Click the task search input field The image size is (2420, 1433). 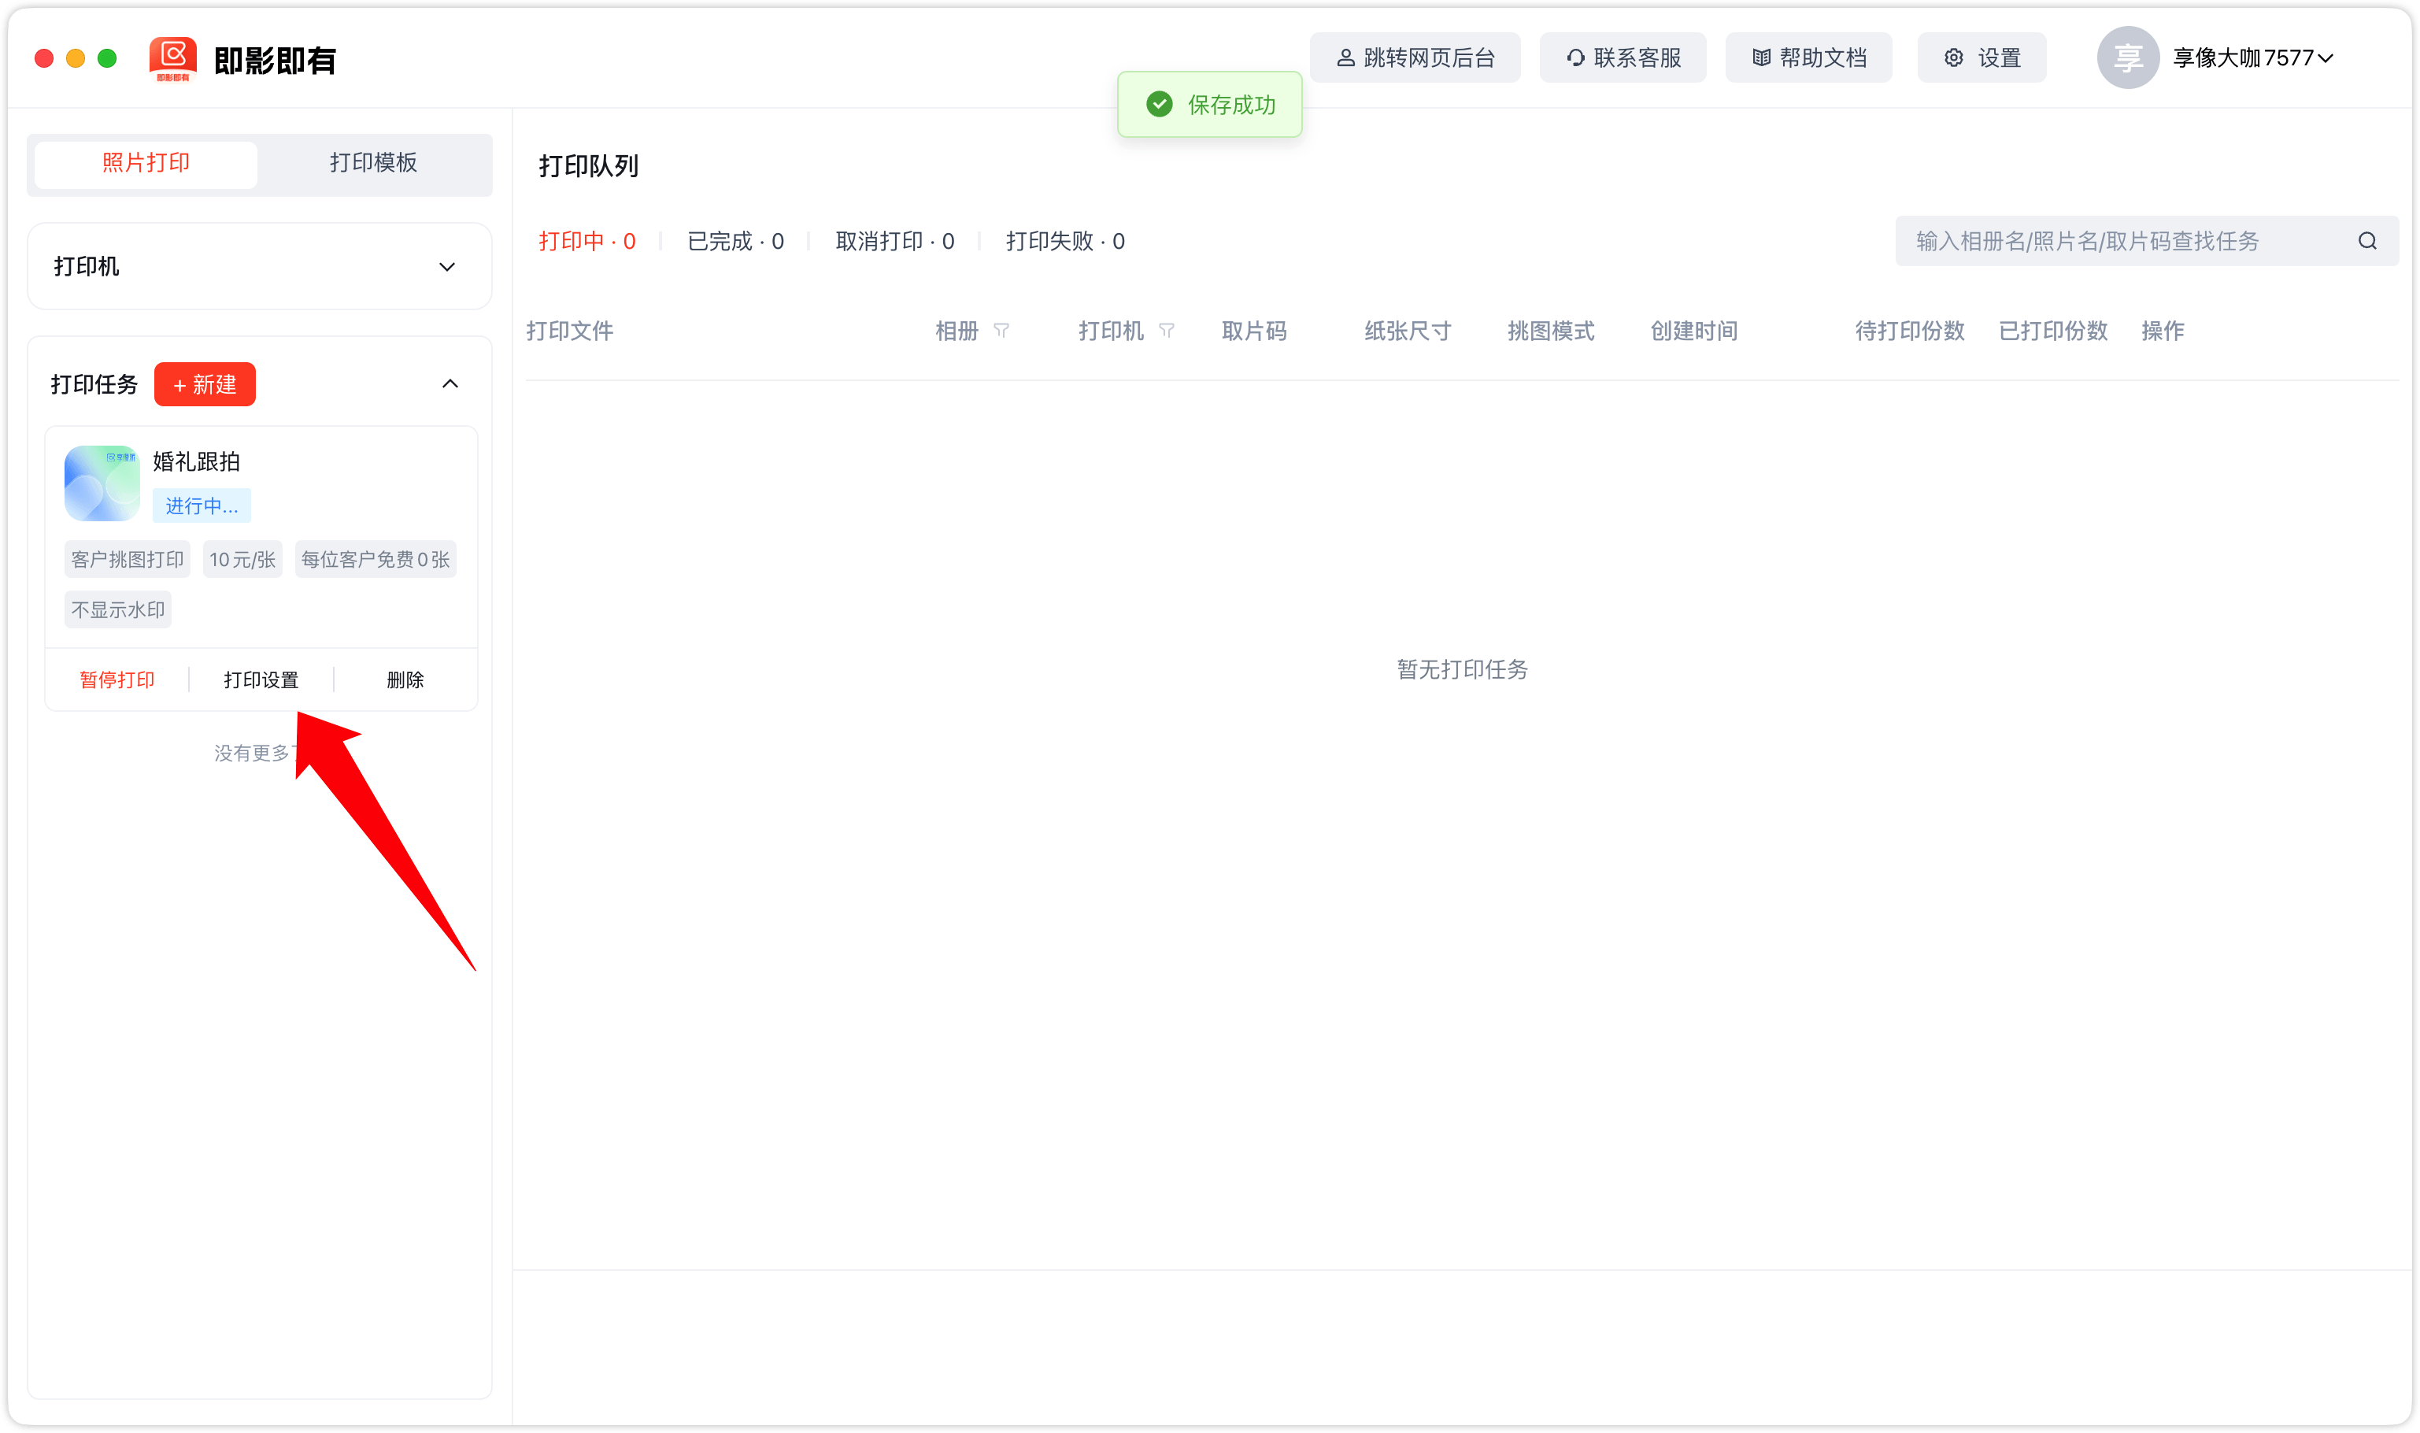pos(2075,240)
